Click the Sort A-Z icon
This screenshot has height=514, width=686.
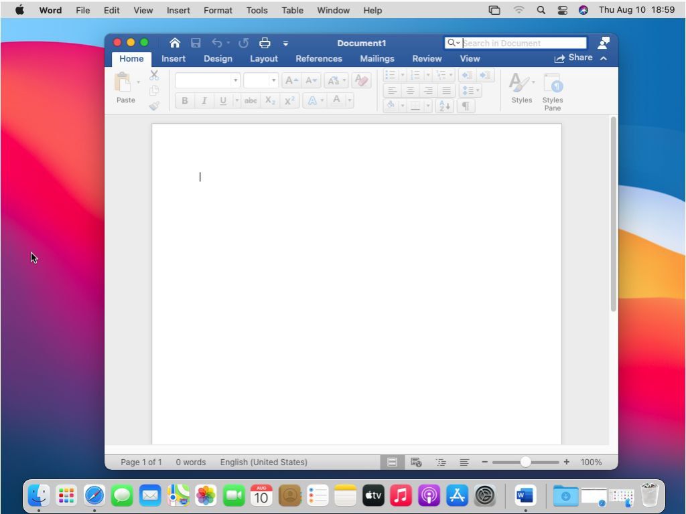pyautogui.click(x=444, y=106)
